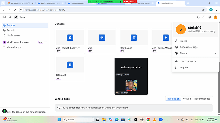Viewport: 220px width, 123px height.
Task: Toggle the sidebar collapse icon
Action: point(4,17)
